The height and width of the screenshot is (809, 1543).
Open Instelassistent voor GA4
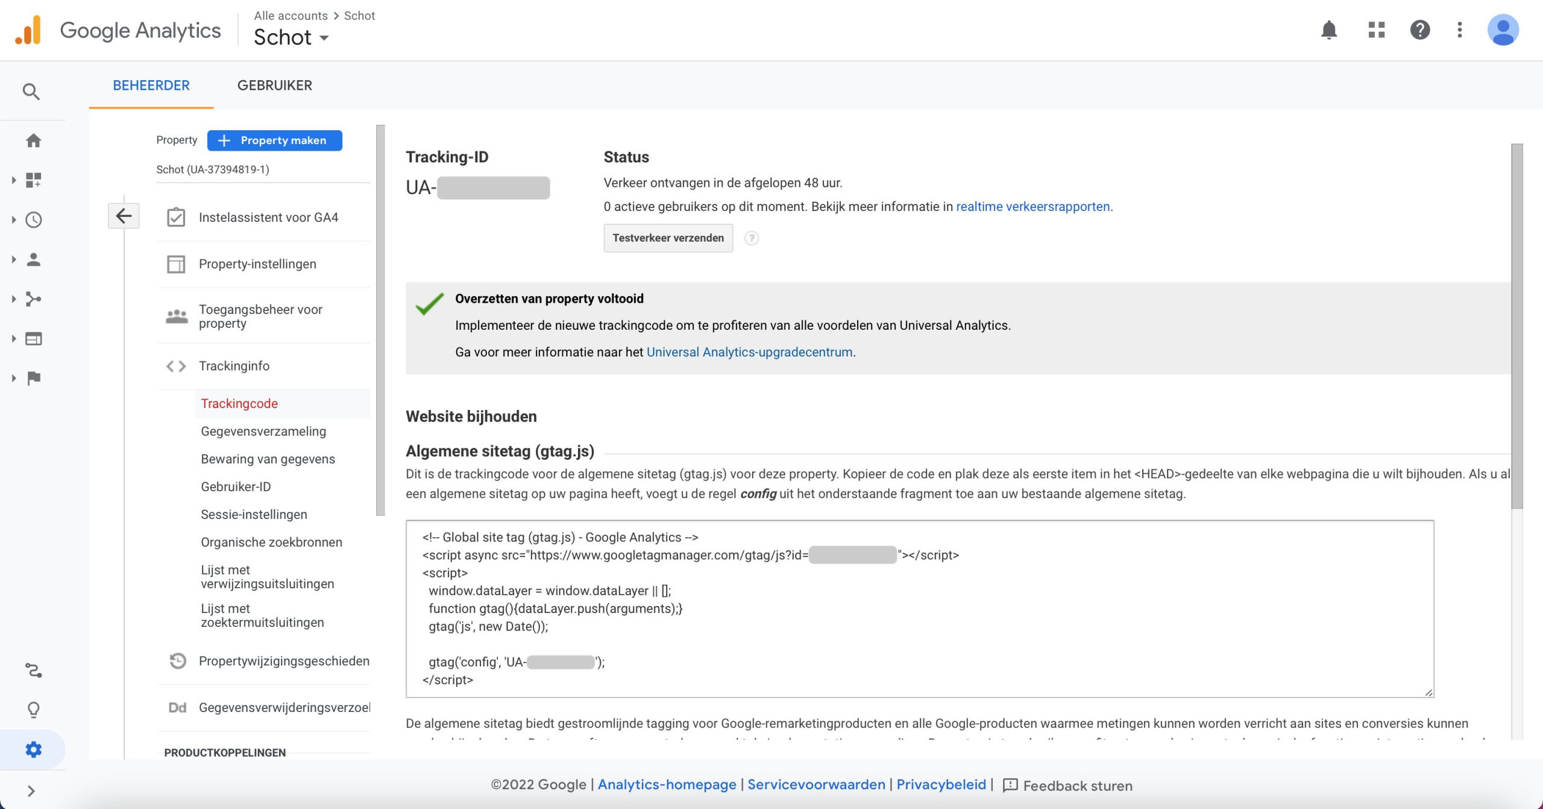pyautogui.click(x=269, y=217)
